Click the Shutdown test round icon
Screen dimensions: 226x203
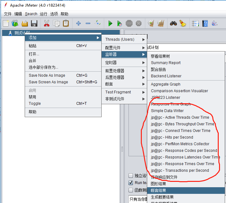(x=139, y=23)
